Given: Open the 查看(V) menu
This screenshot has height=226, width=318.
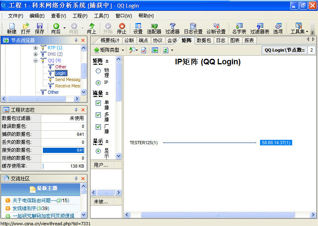Looking at the screenshot, I should coord(58,16).
